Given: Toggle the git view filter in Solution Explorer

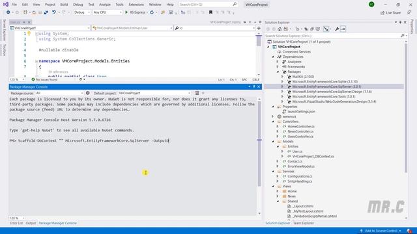Looking at the screenshot, I should point(326,29).
